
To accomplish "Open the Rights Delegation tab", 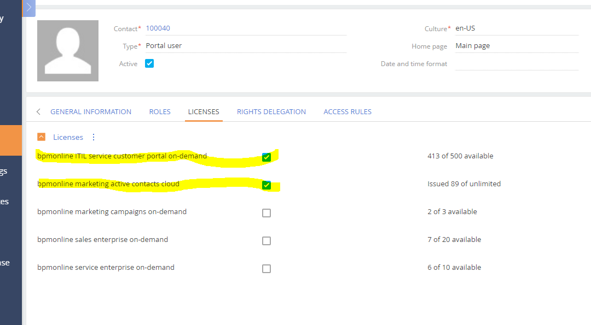I will [x=271, y=112].
